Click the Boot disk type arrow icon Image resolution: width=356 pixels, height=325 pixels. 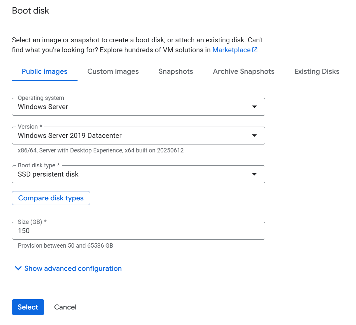254,174
